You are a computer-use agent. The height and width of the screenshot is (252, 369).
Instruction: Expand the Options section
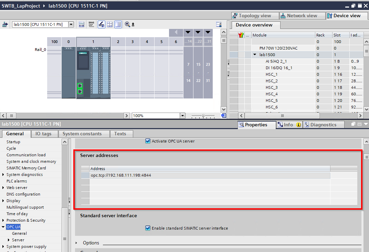tap(76, 243)
